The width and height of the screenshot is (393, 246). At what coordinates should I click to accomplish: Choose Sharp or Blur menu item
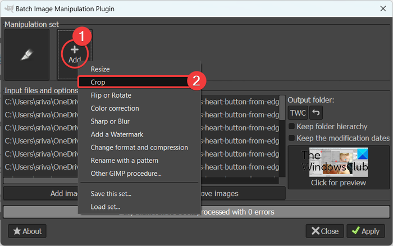click(111, 121)
